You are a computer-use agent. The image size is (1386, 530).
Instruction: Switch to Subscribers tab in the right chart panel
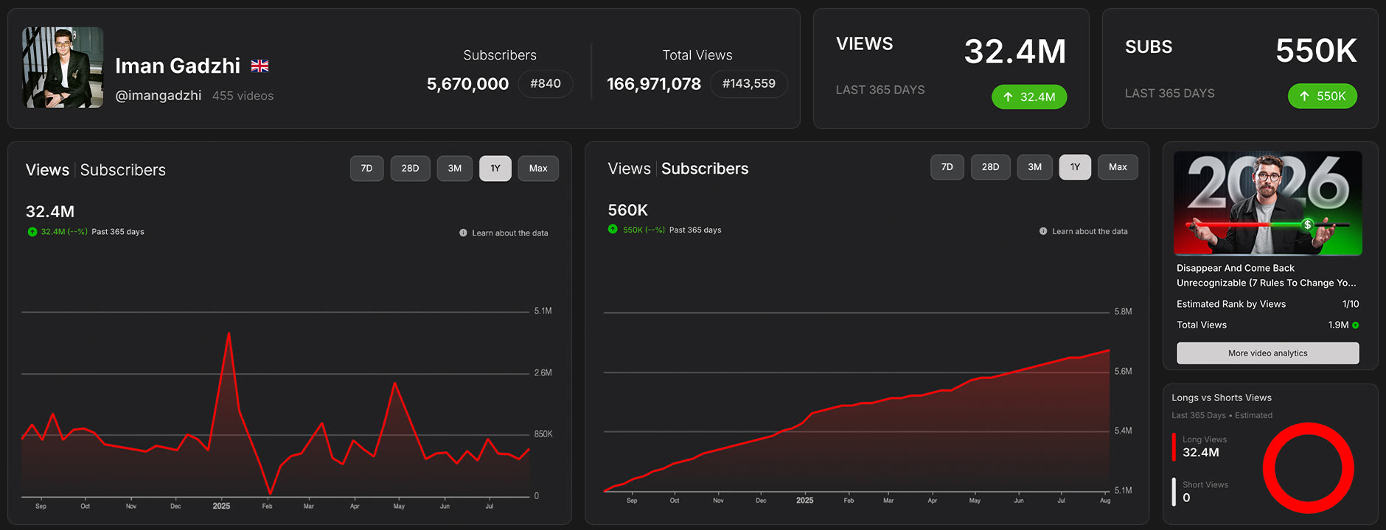705,169
